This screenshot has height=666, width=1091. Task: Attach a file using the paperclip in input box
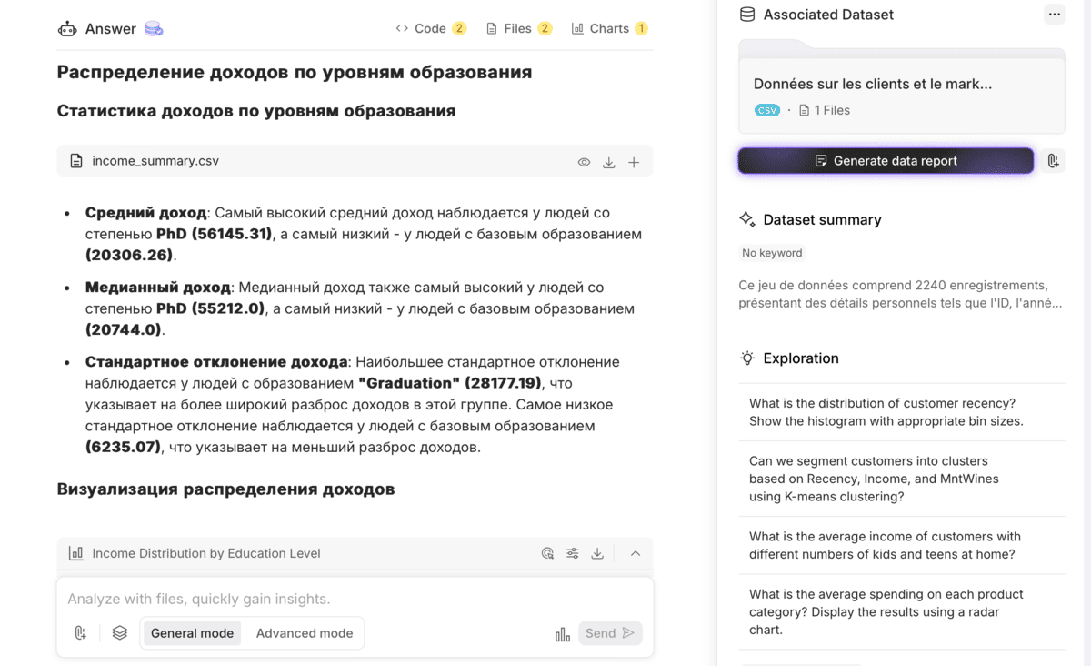(81, 633)
